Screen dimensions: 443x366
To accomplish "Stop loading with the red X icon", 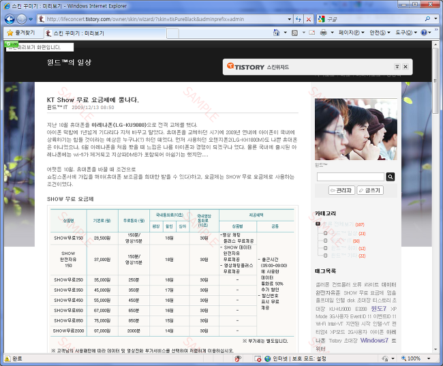I will (x=309, y=19).
